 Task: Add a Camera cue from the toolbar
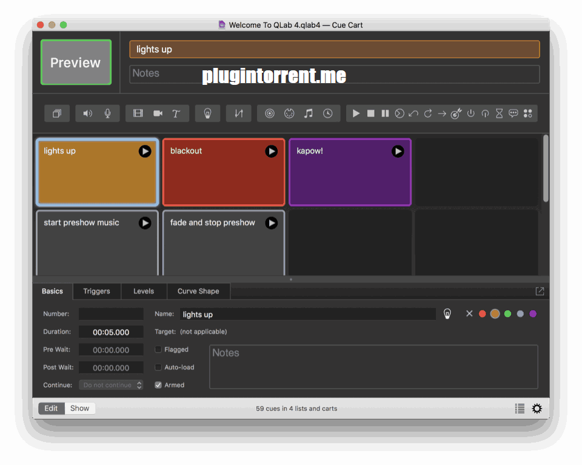tap(158, 113)
